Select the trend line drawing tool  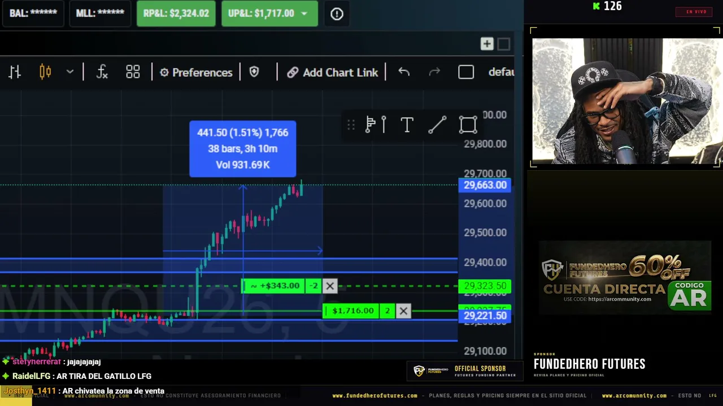click(x=437, y=125)
